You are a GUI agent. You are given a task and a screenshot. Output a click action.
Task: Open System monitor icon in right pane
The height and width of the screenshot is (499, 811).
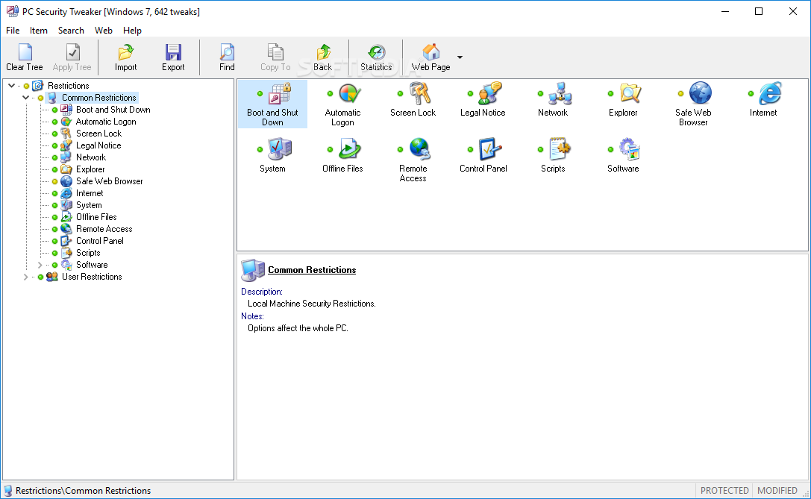(x=280, y=149)
